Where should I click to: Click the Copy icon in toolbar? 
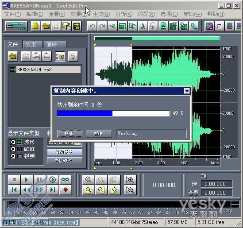click(x=133, y=26)
